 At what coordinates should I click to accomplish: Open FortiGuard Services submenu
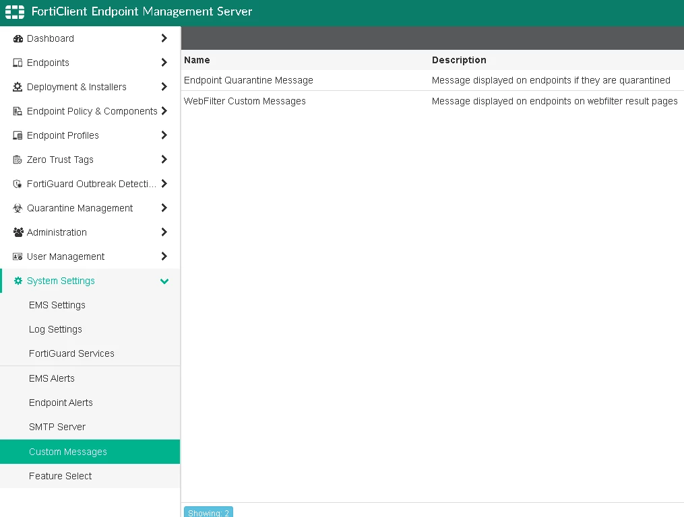click(x=90, y=353)
